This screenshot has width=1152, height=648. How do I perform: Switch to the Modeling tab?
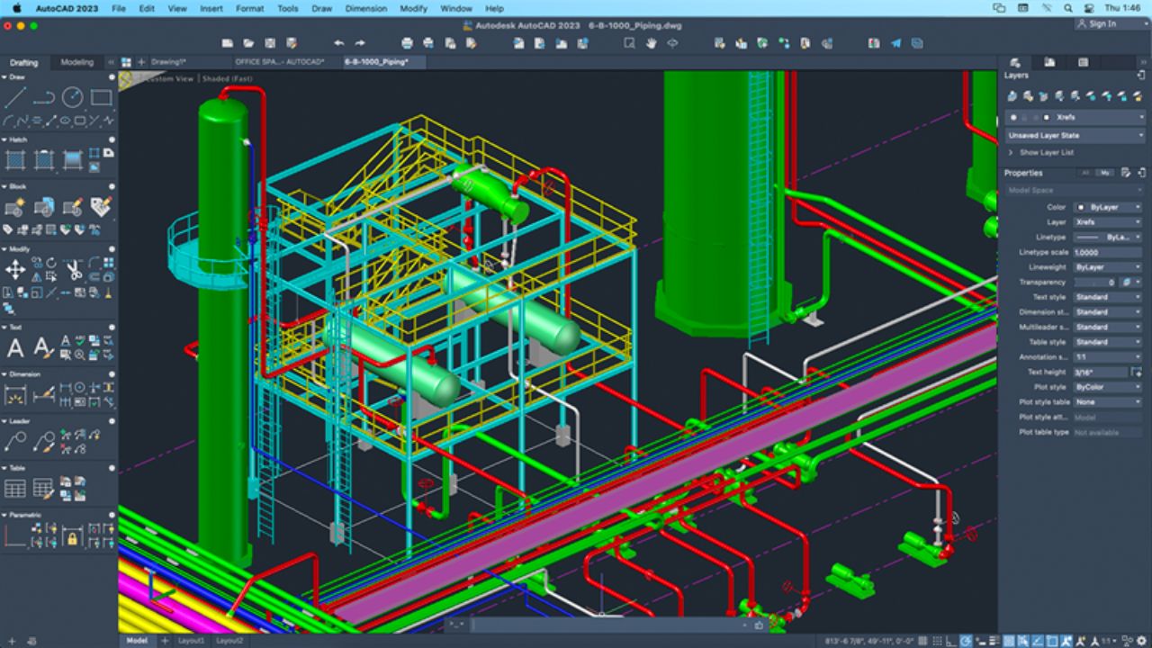click(x=76, y=62)
